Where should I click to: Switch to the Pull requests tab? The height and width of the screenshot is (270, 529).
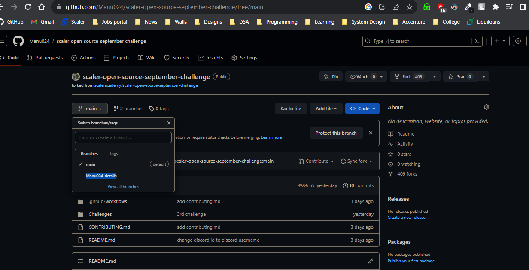tap(45, 57)
